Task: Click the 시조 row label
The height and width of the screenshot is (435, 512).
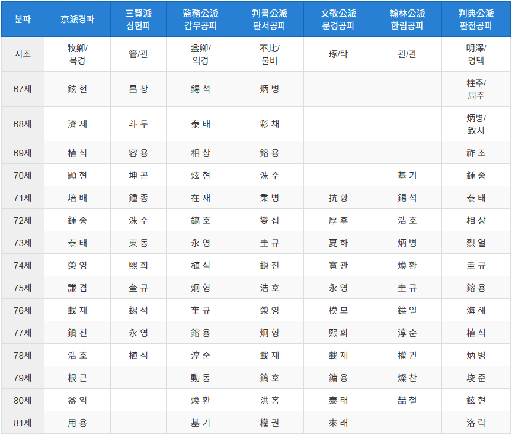Action: (23, 54)
